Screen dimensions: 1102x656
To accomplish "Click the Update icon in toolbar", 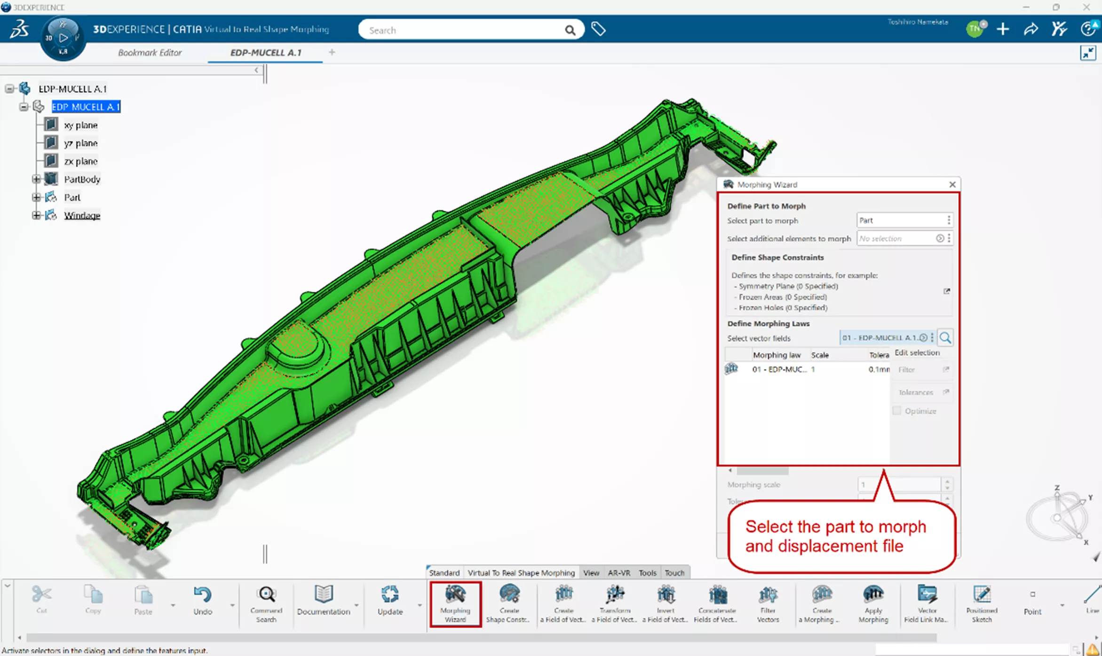I will point(390,601).
